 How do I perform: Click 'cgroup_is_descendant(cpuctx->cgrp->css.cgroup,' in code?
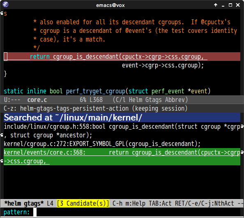tap(129, 57)
